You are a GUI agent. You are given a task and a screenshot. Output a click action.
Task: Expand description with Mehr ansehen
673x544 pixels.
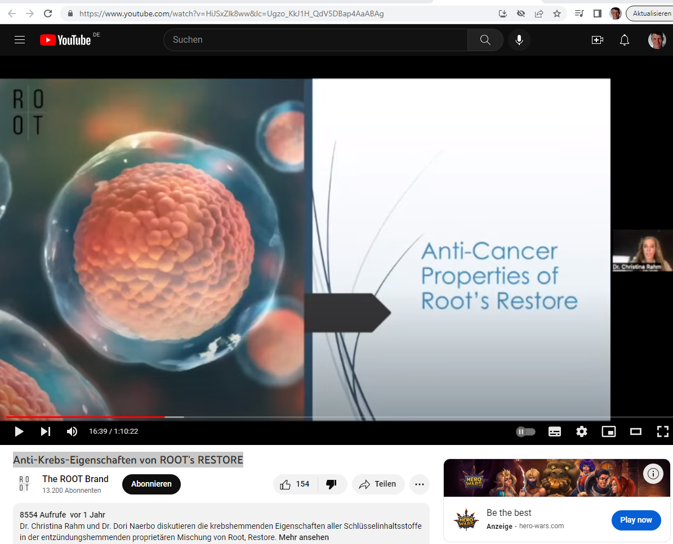point(304,537)
